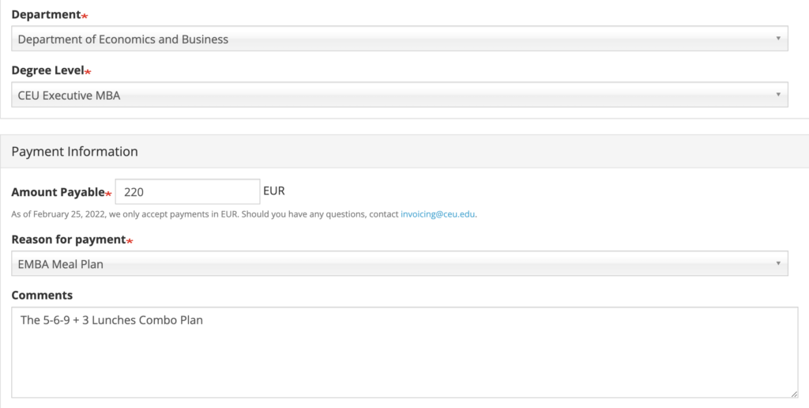This screenshot has width=809, height=408.
Task: Open the Department of Economics and Business dropdown
Action: click(x=399, y=39)
